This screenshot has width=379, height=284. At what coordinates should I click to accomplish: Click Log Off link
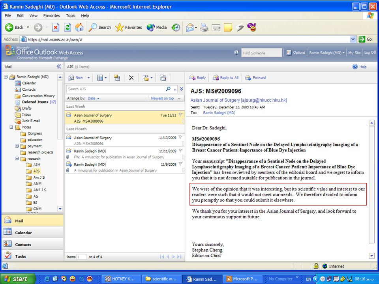[370, 52]
